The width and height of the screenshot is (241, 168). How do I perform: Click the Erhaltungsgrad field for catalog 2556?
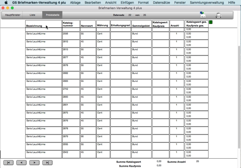[120, 36]
